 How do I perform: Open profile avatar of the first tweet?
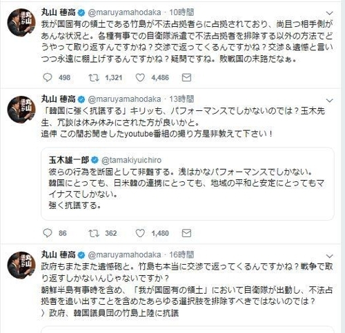click(x=21, y=22)
